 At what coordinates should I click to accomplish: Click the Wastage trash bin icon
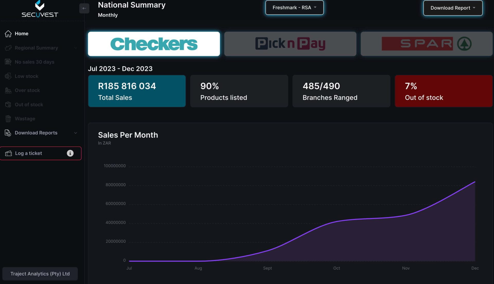(x=8, y=119)
